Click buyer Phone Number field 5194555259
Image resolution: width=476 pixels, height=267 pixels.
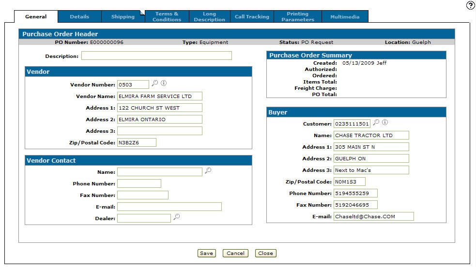pyautogui.click(x=355, y=193)
